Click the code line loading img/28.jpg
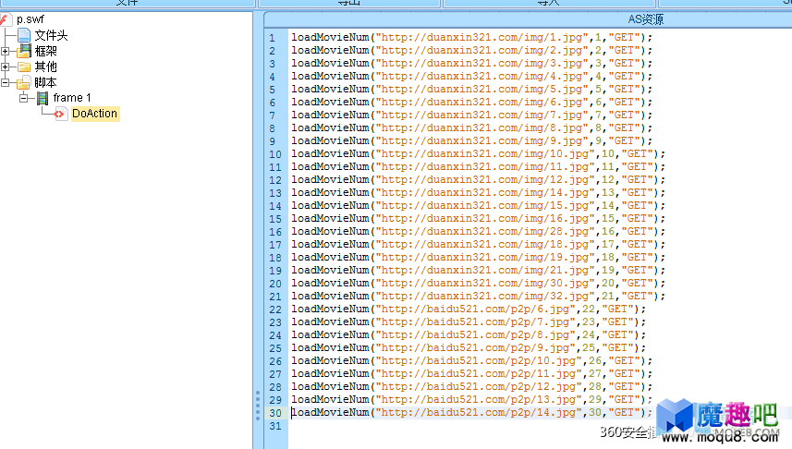Image resolution: width=792 pixels, height=449 pixels. click(479, 231)
